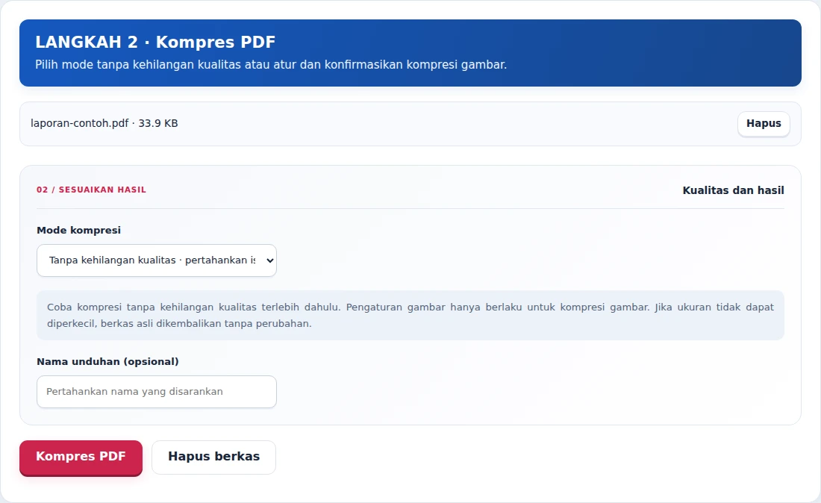Open the Mode kompresi dropdown
This screenshot has width=821, height=503.
tap(157, 260)
